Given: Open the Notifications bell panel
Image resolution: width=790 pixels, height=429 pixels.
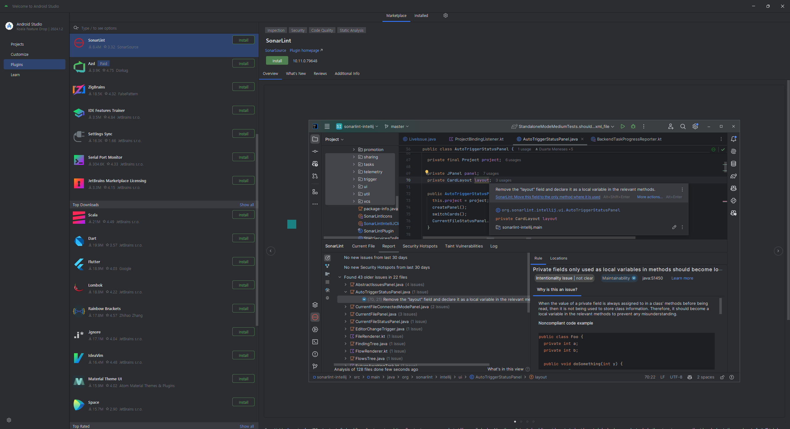Looking at the screenshot, I should (x=734, y=139).
